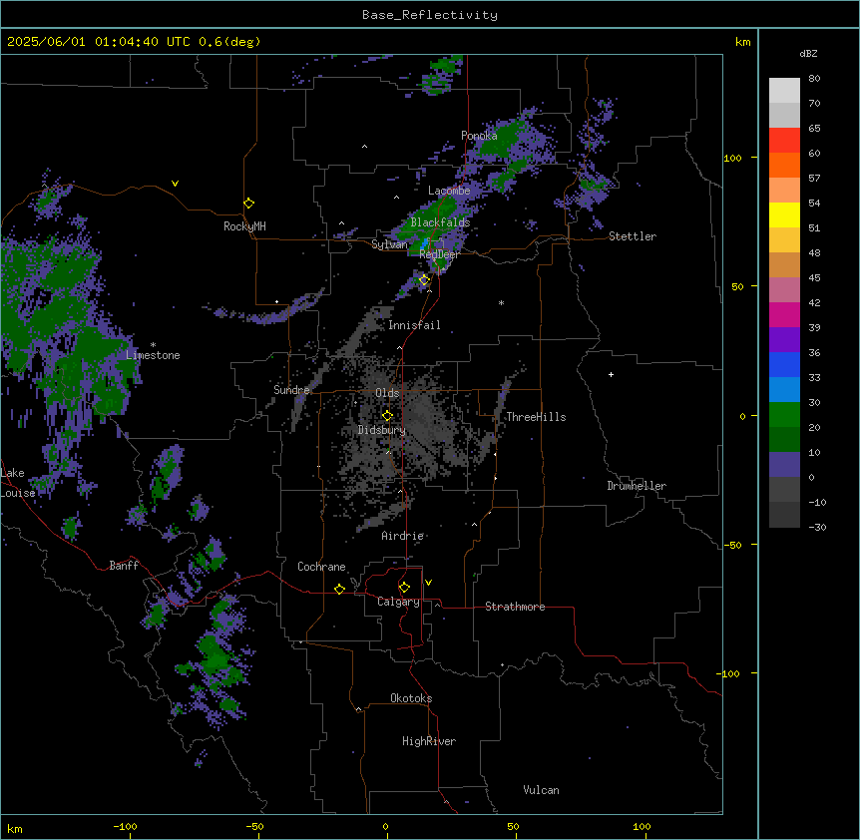This screenshot has width=860, height=840.
Task: Click the Olds town label
Action: click(x=387, y=393)
